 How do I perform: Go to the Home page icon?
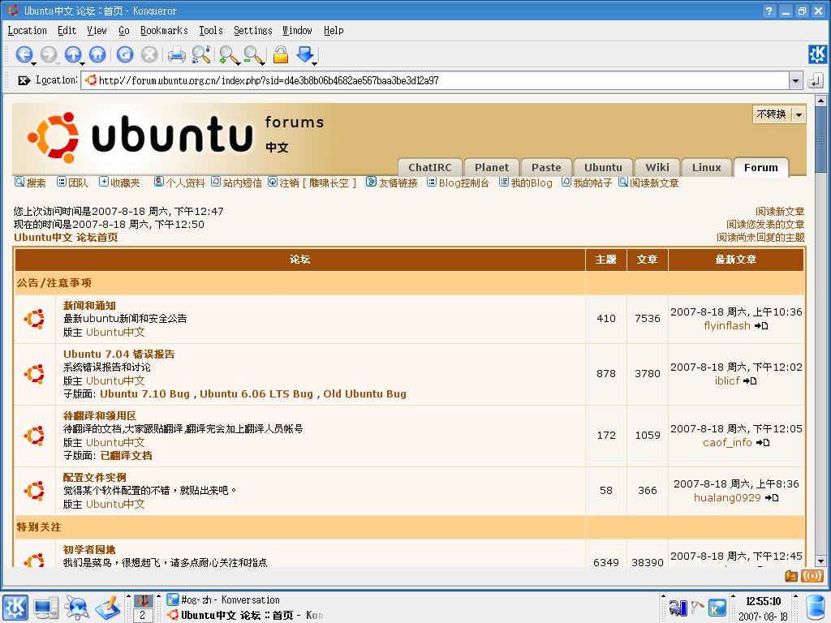tap(97, 54)
